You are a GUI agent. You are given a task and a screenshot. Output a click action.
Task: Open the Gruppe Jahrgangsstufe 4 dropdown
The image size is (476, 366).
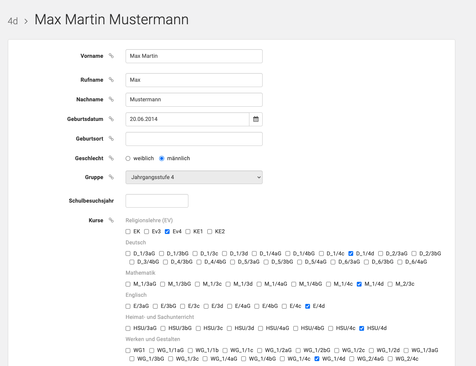point(194,177)
